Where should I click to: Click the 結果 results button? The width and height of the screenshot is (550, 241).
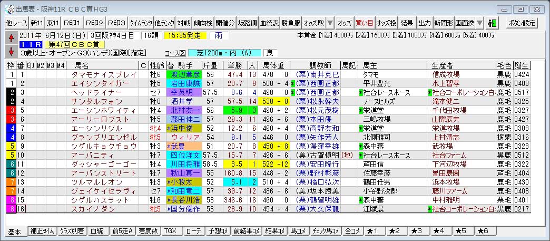(x=407, y=23)
